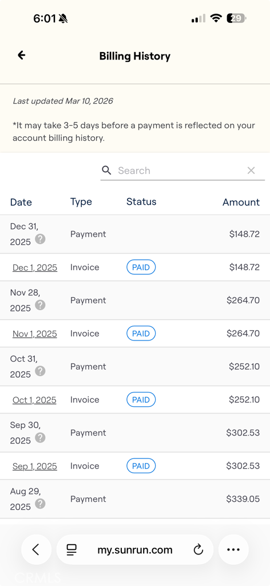Open help icon next to Oct 31, 2025

pyautogui.click(x=40, y=371)
